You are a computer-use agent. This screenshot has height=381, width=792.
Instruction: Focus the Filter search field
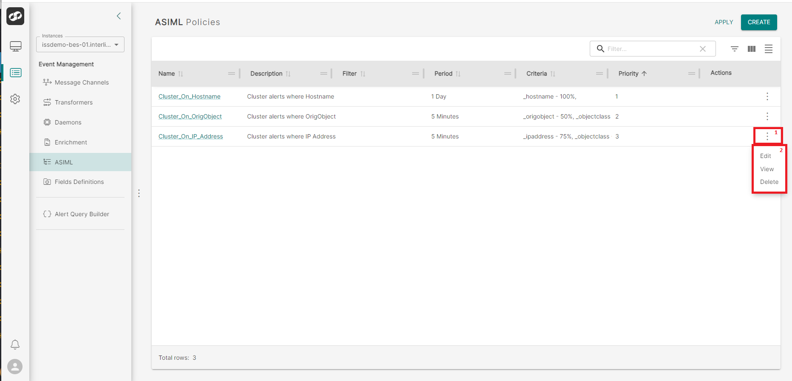click(x=653, y=49)
